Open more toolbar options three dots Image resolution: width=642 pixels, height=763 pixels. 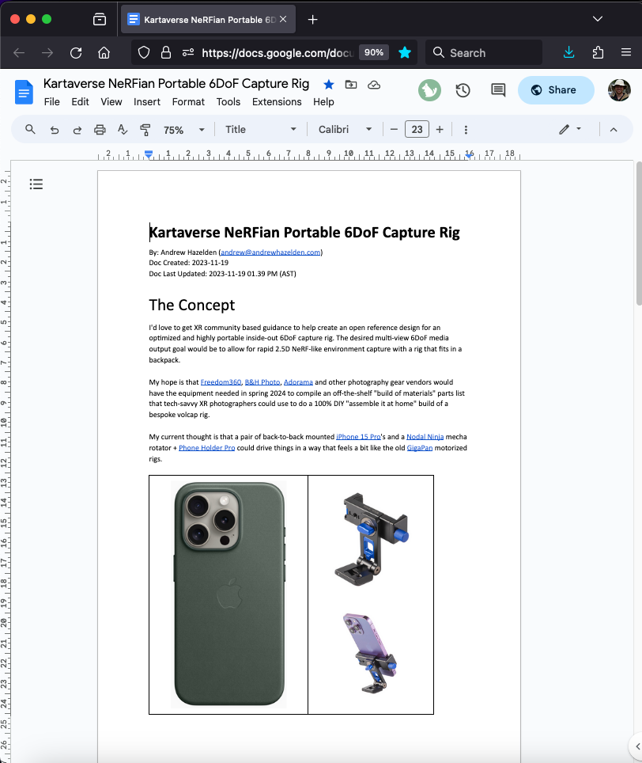[x=466, y=130]
